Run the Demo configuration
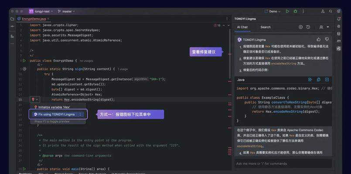The width and height of the screenshot is (351, 174). [x=287, y=11]
